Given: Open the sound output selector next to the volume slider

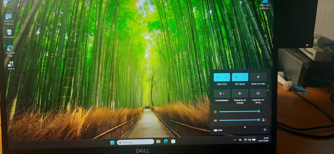Looking at the screenshot, I should point(264,120).
